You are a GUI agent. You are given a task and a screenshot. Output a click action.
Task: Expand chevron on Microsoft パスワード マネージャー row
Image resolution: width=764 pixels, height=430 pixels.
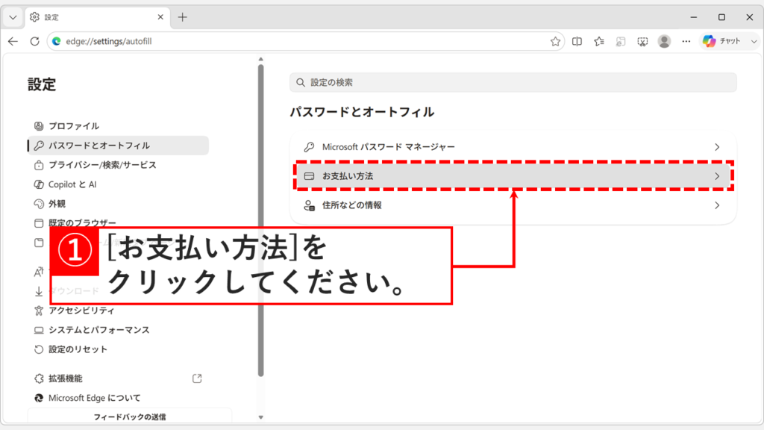point(717,147)
